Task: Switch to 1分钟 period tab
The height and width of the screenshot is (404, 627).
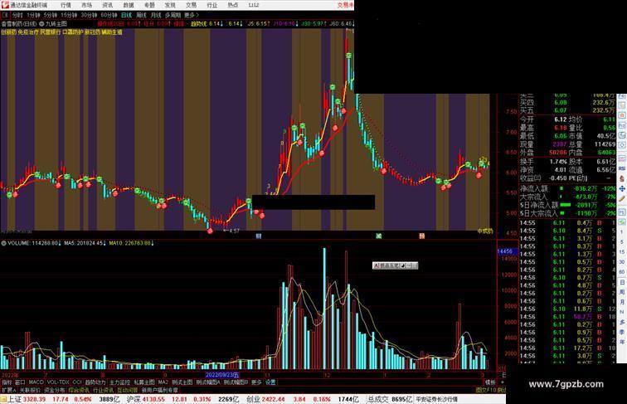Action: point(33,15)
